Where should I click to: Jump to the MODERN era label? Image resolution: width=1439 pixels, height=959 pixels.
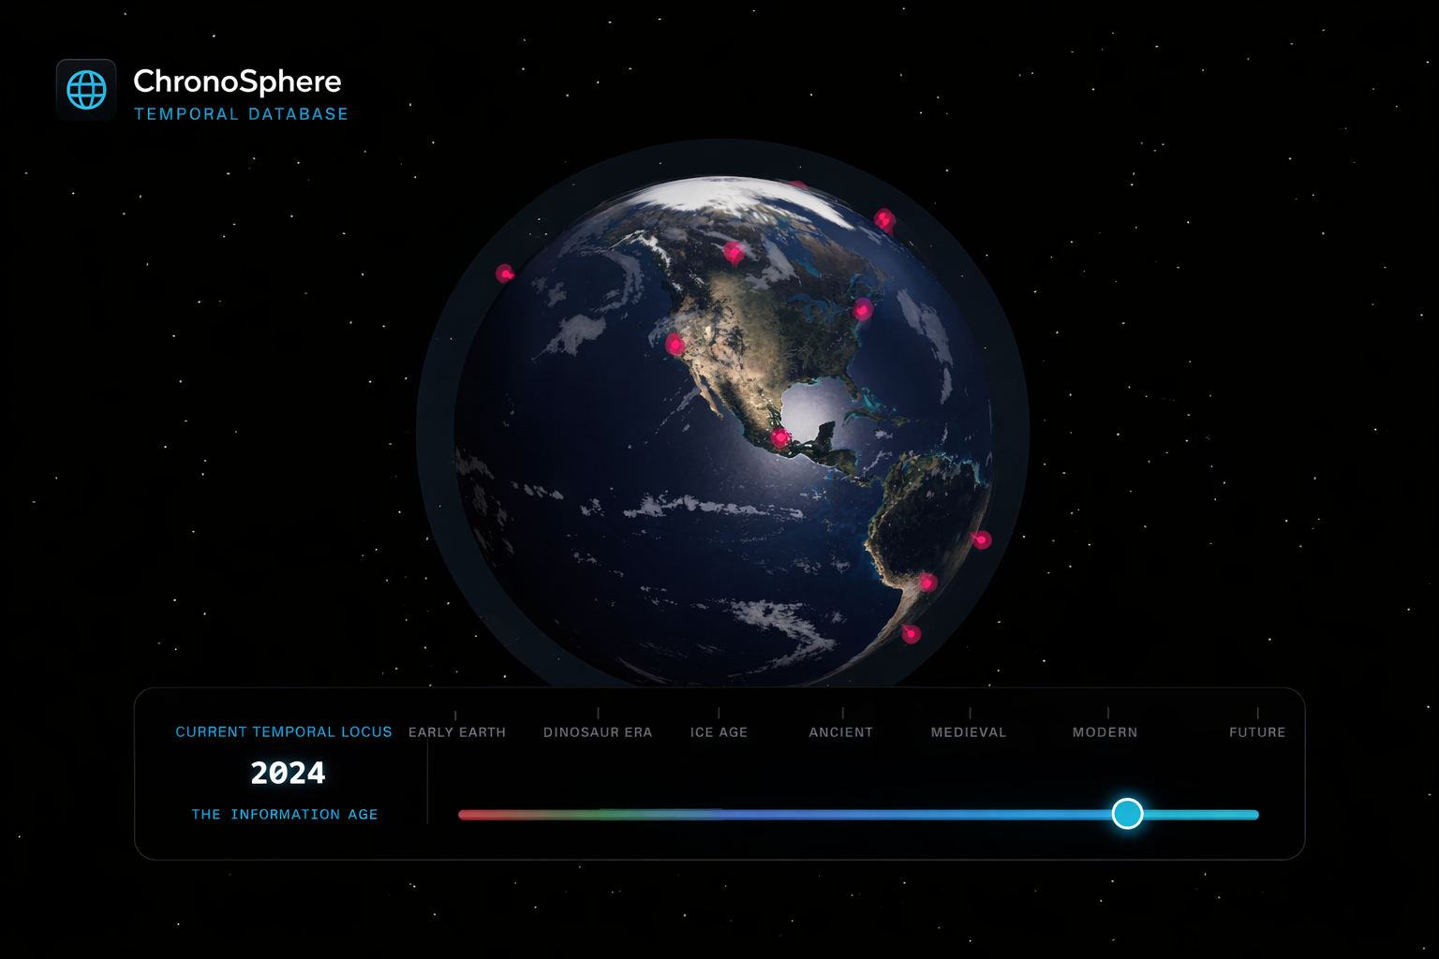click(1105, 732)
